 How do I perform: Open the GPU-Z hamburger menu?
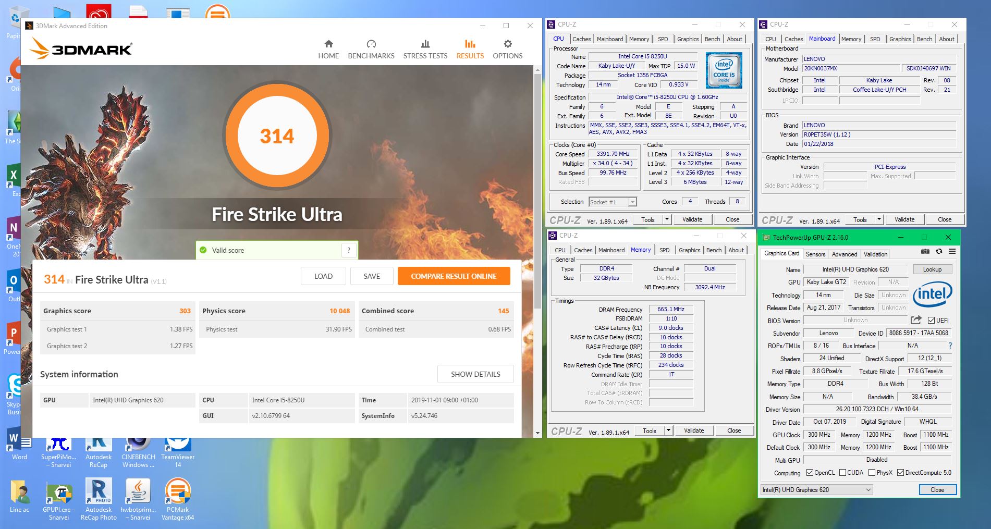click(x=952, y=251)
